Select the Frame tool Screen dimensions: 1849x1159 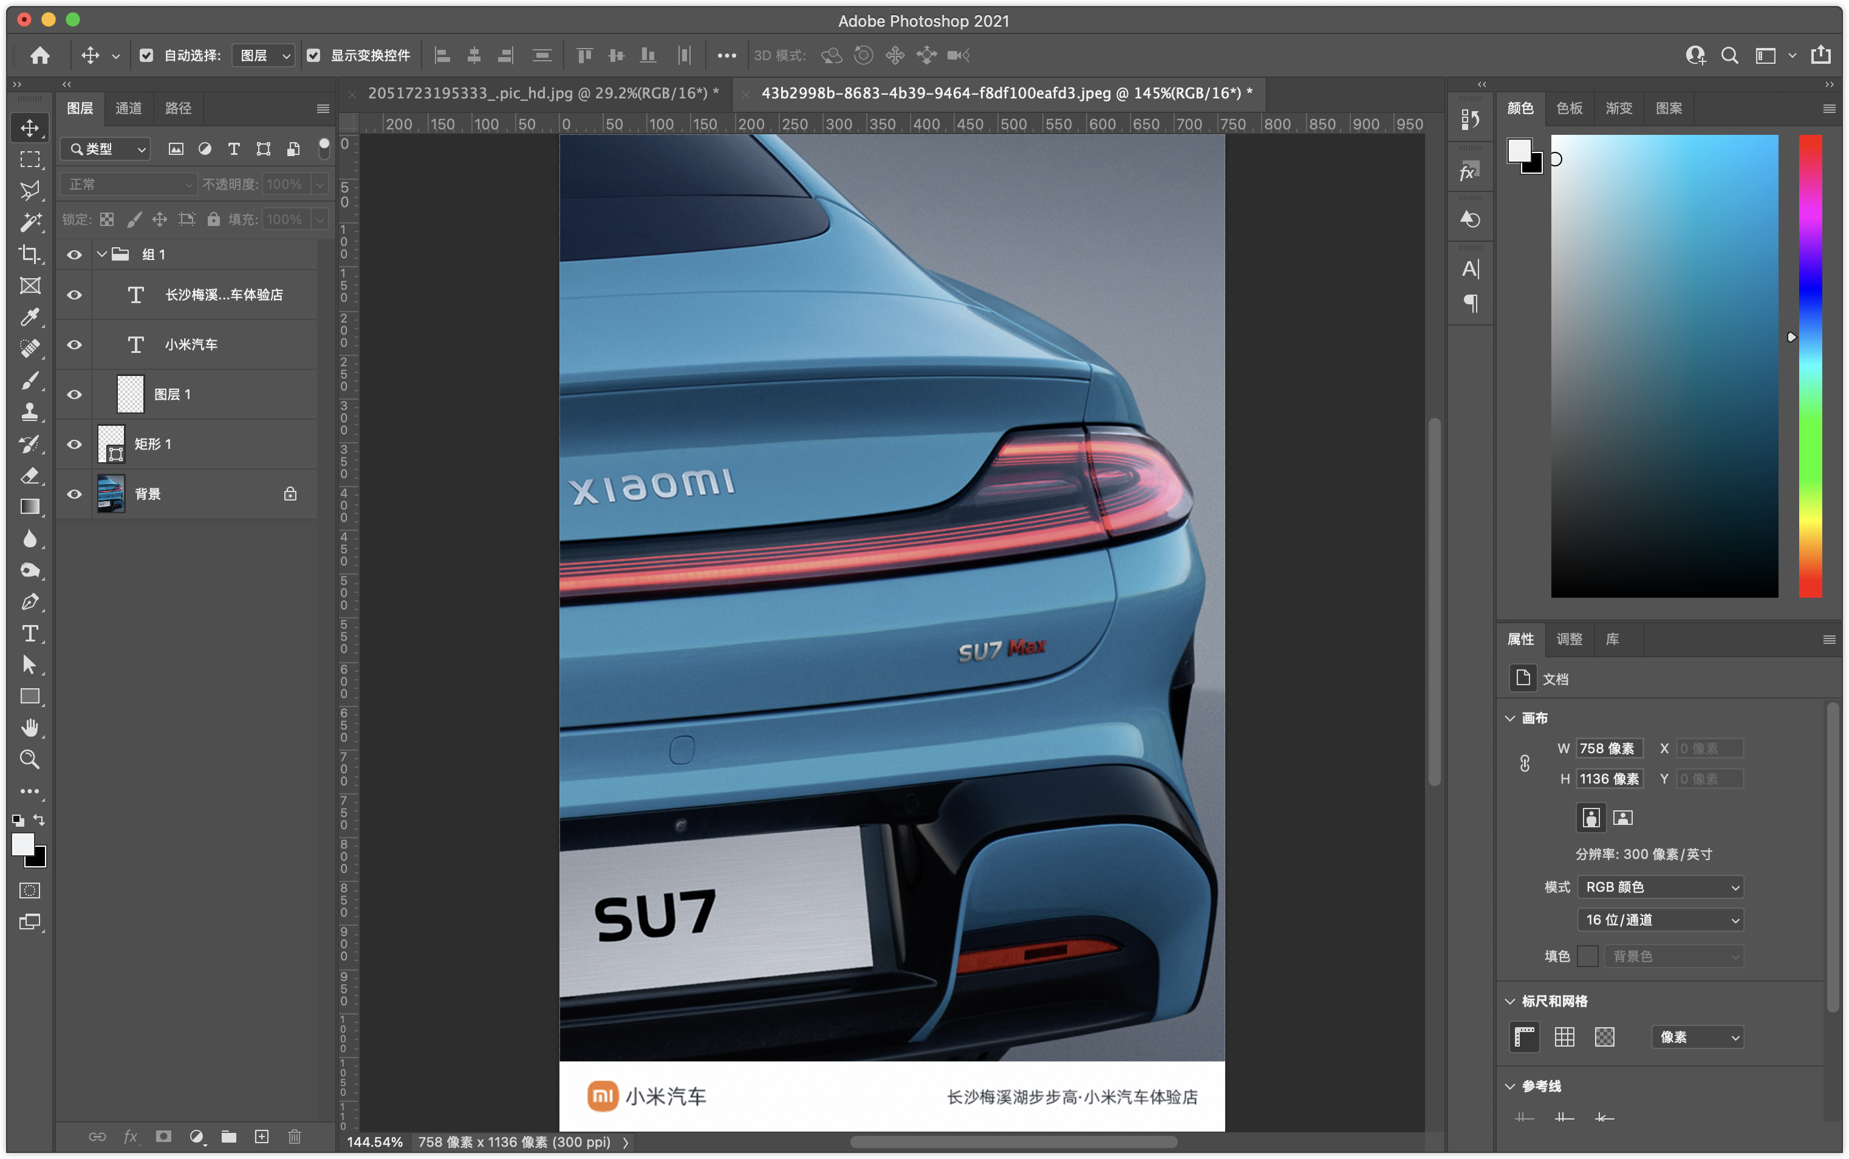[30, 285]
